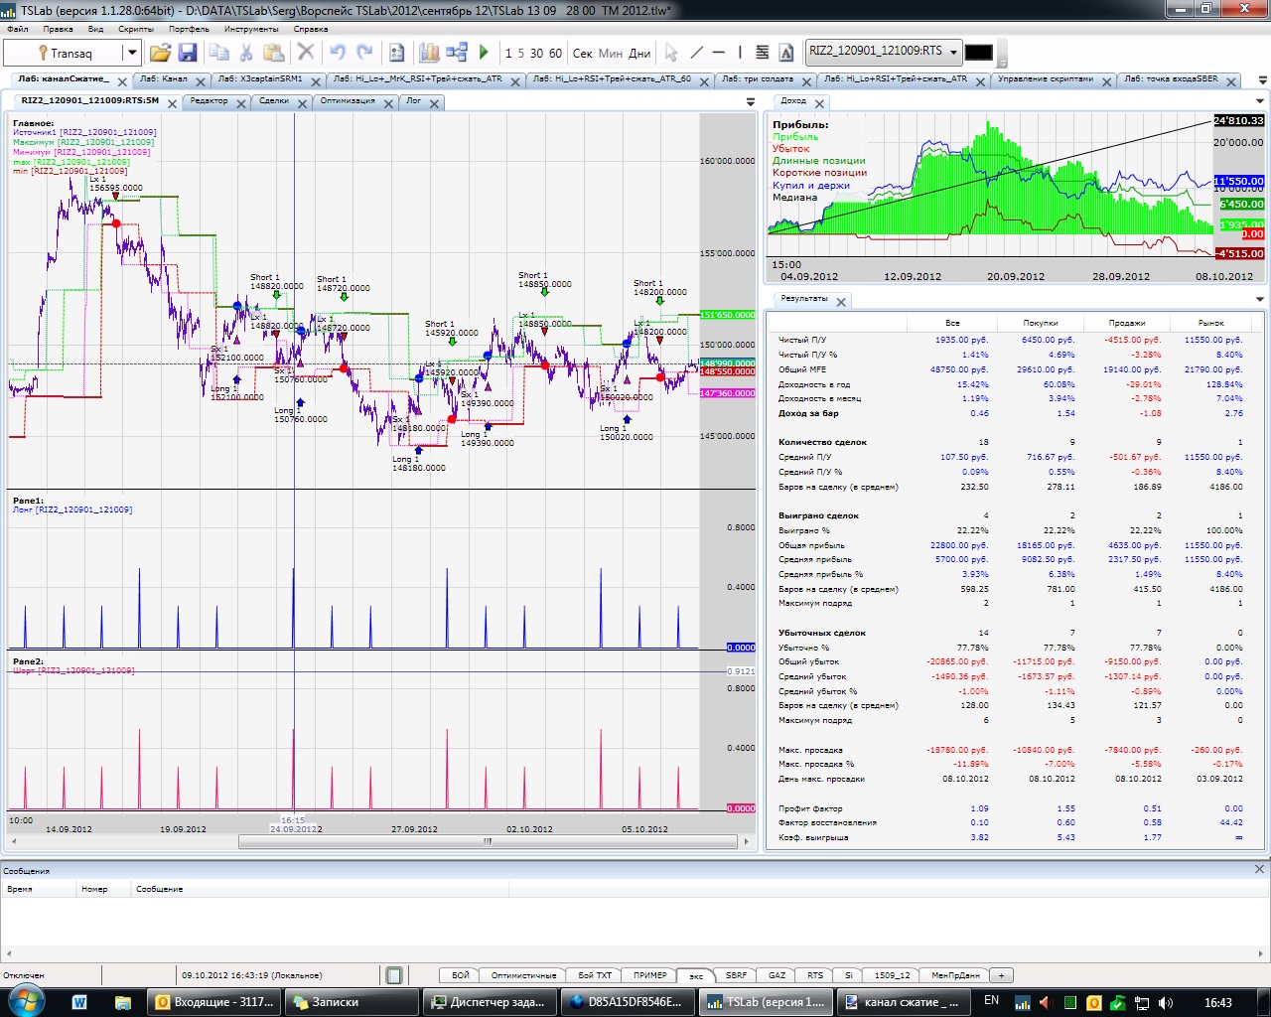Viewport: 1271px width, 1017px height.
Task: Click the Undo arrow icon
Action: tap(338, 53)
